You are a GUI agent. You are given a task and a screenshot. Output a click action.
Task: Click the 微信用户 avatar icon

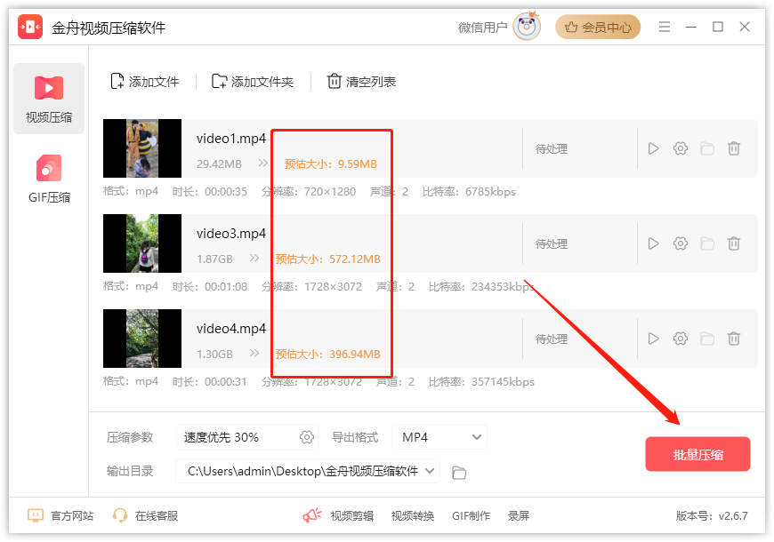527,26
